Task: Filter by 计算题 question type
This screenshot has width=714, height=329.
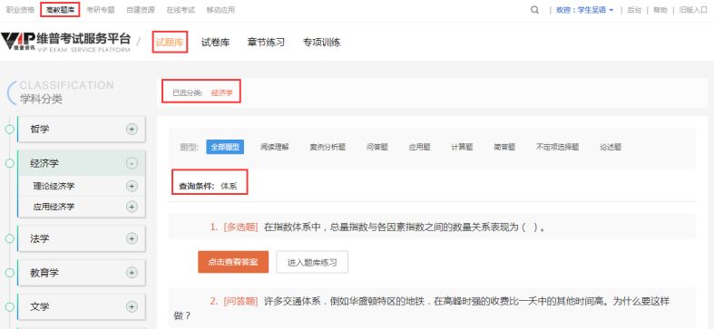Action: 462,147
